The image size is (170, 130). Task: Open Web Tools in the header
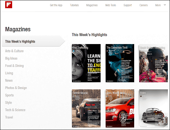(x=110, y=5)
